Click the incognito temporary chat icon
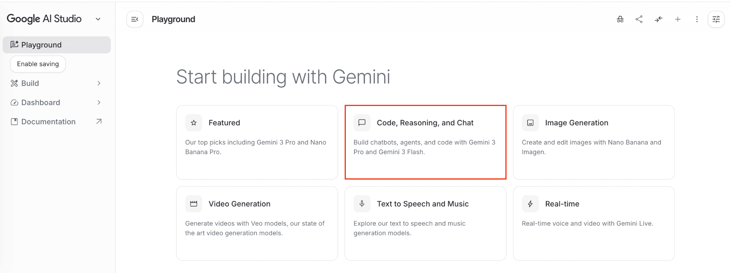This screenshot has height=273, width=730. click(x=620, y=19)
